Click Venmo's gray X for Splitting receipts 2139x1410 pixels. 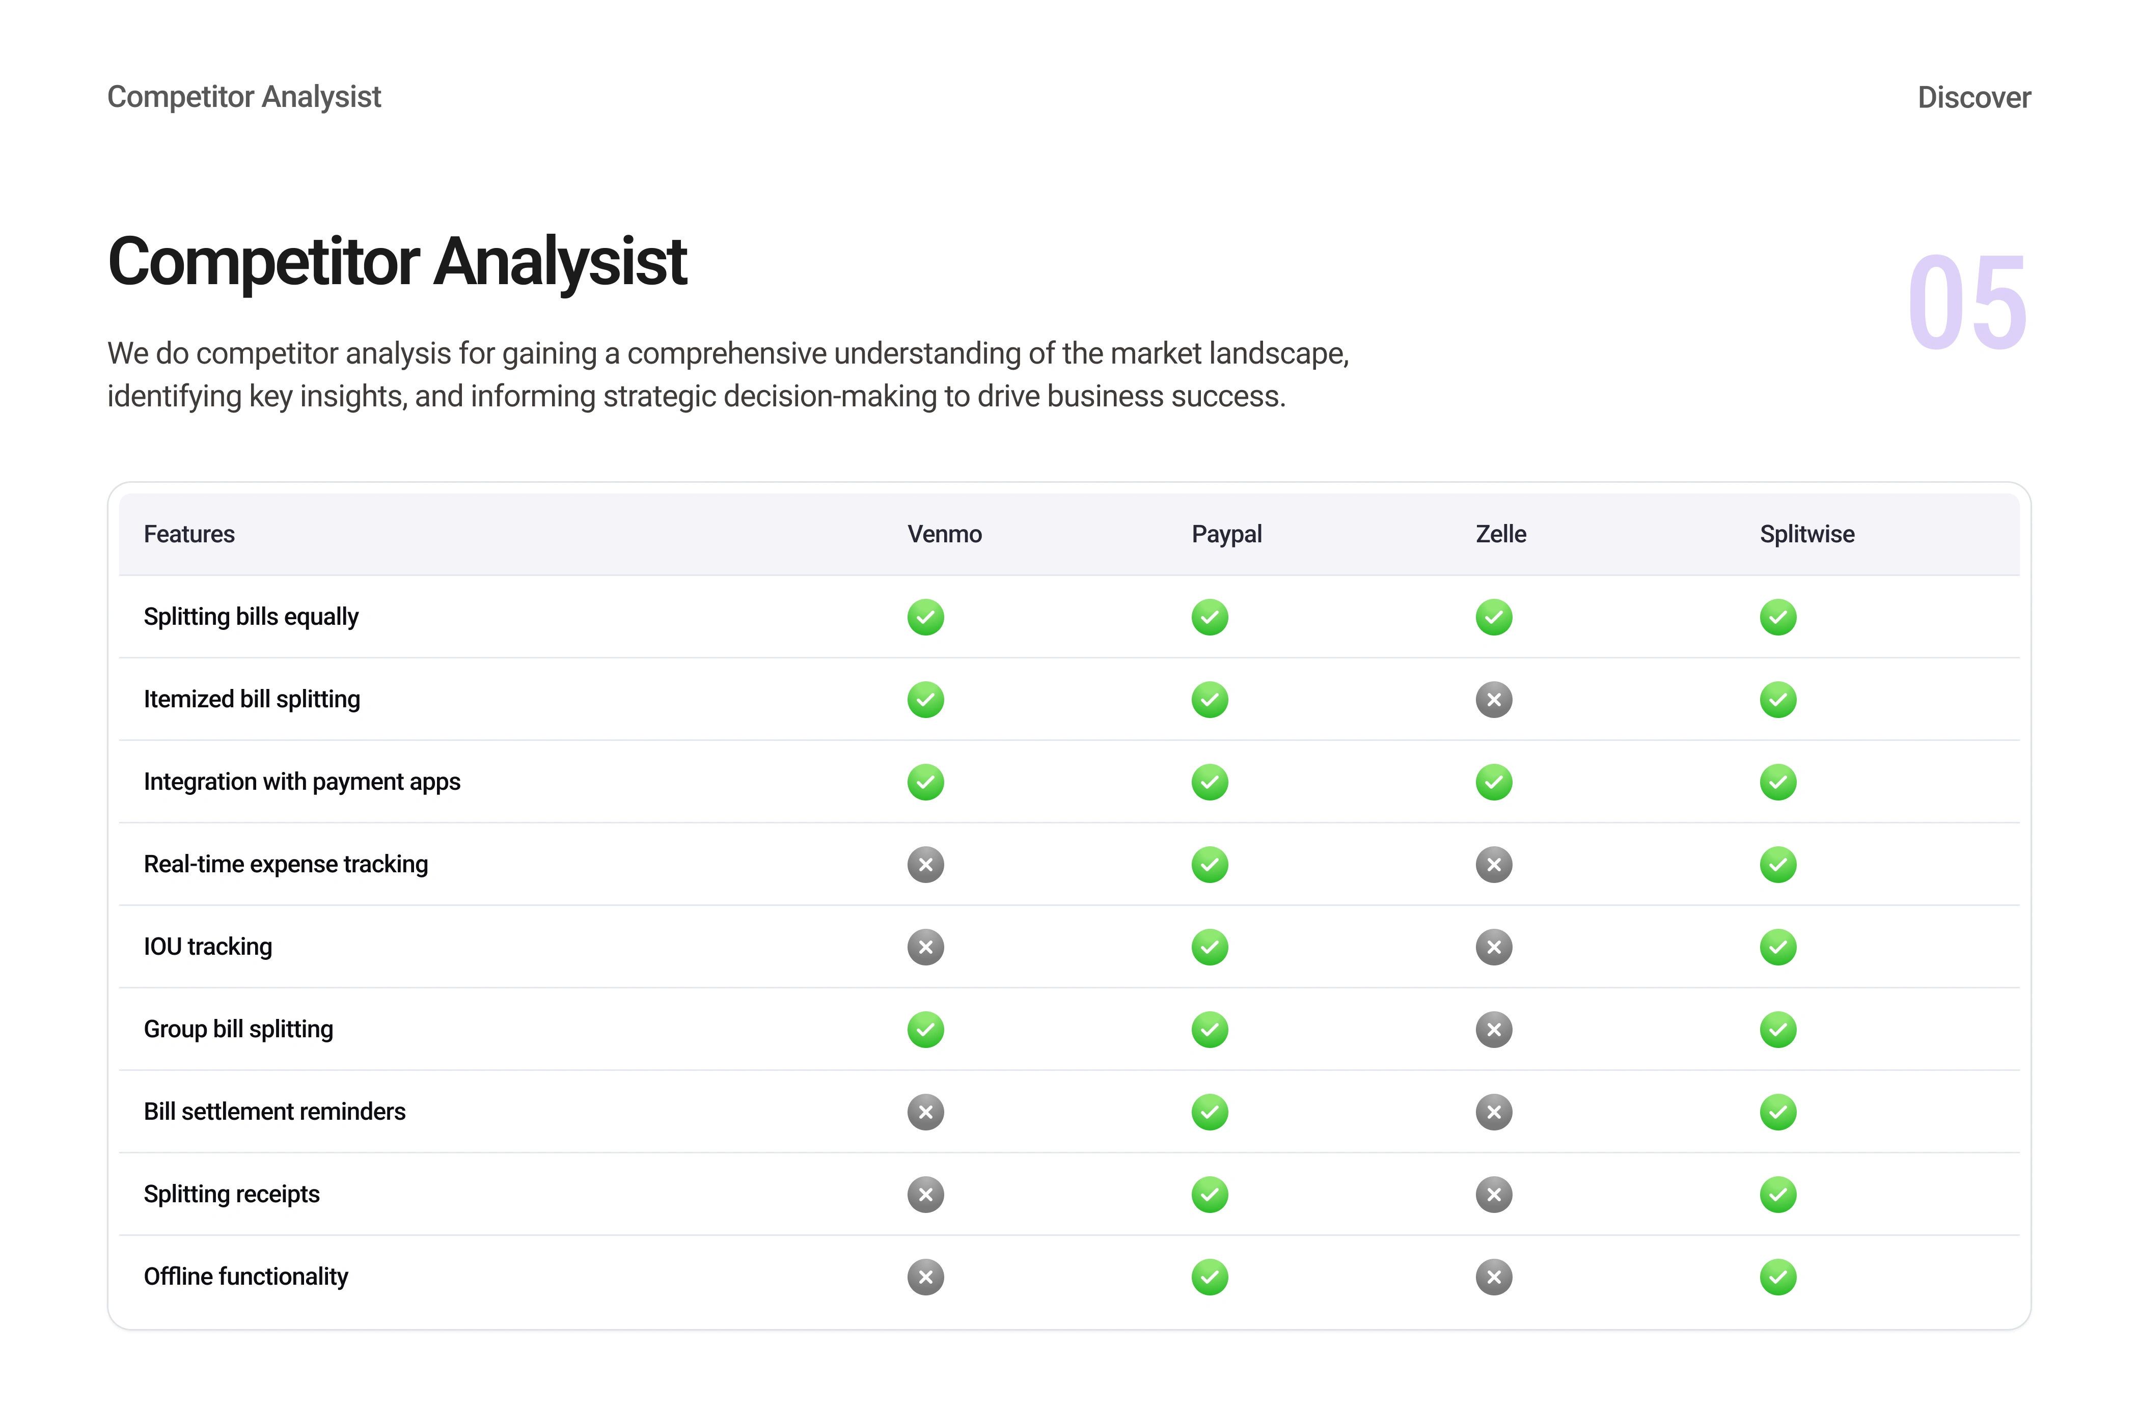click(x=925, y=1194)
